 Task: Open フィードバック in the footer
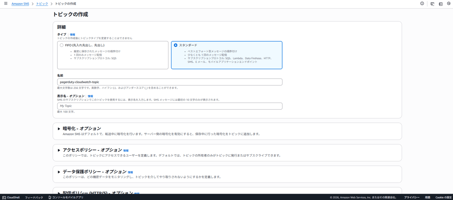[34, 198]
